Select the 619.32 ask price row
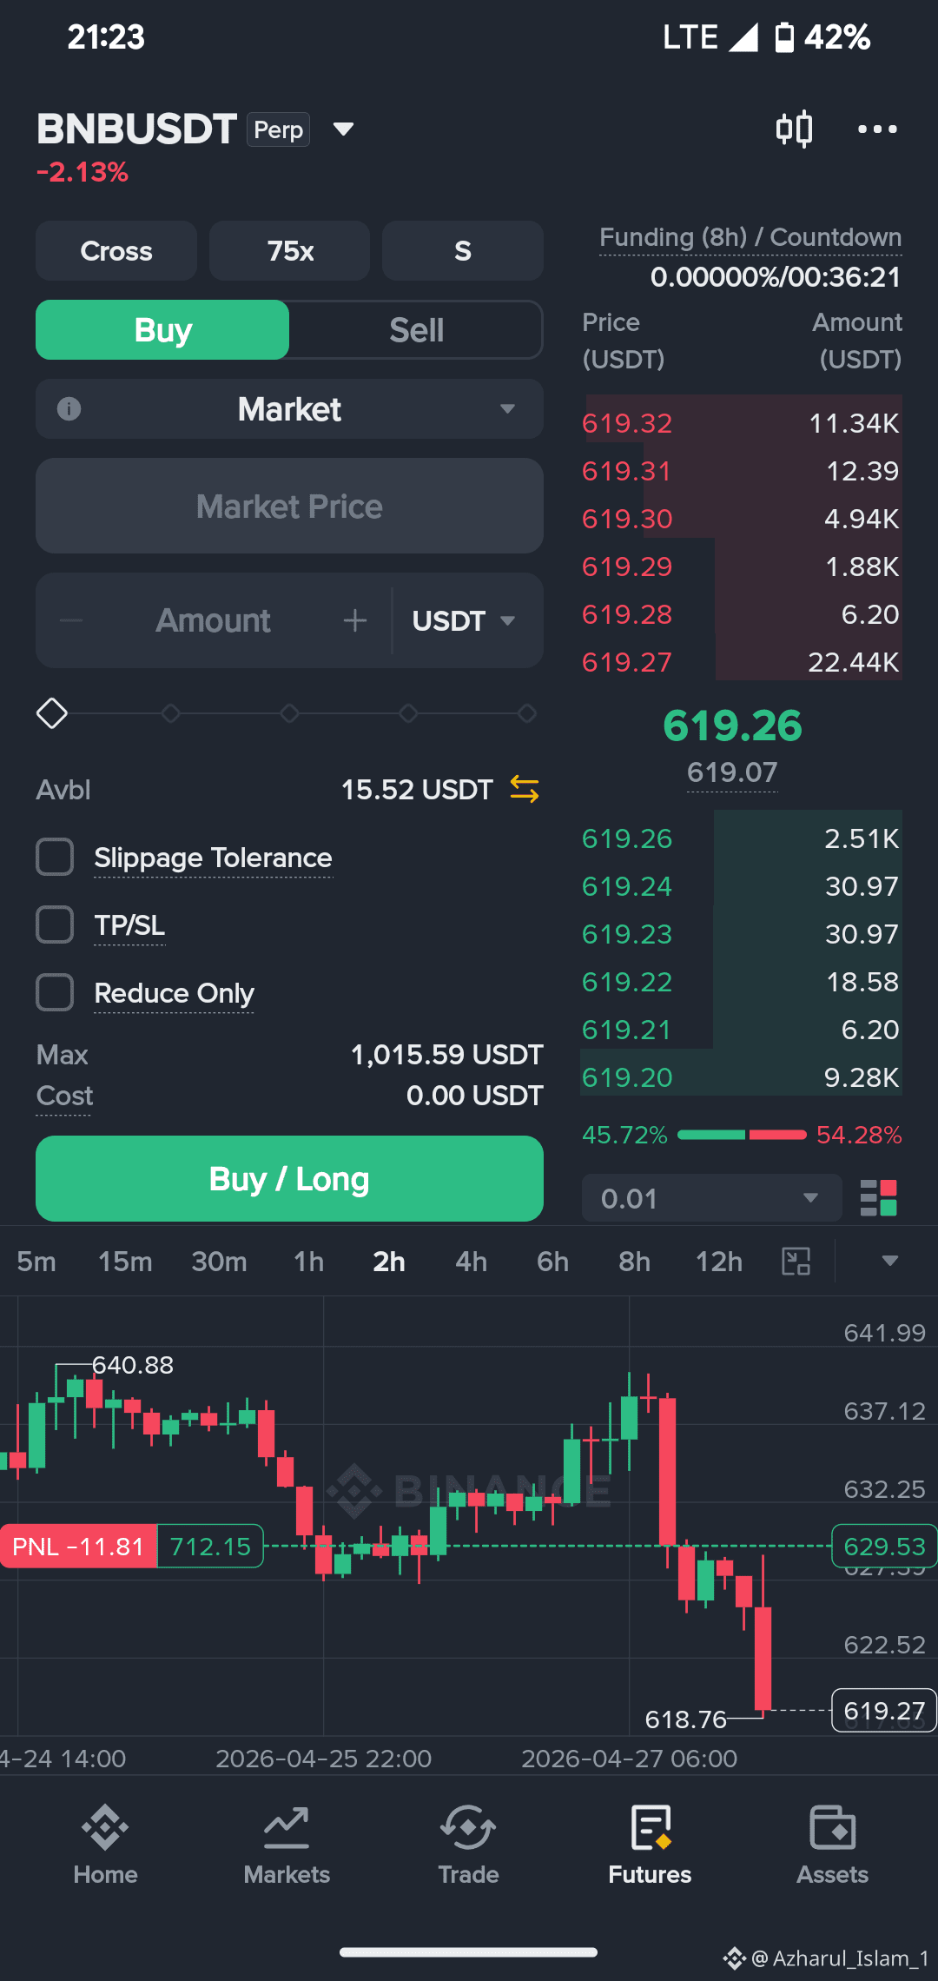The width and height of the screenshot is (938, 1981). (x=741, y=423)
